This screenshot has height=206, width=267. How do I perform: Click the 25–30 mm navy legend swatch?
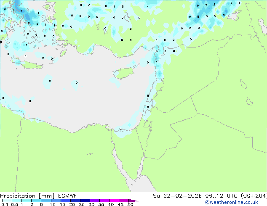coord(85,201)
